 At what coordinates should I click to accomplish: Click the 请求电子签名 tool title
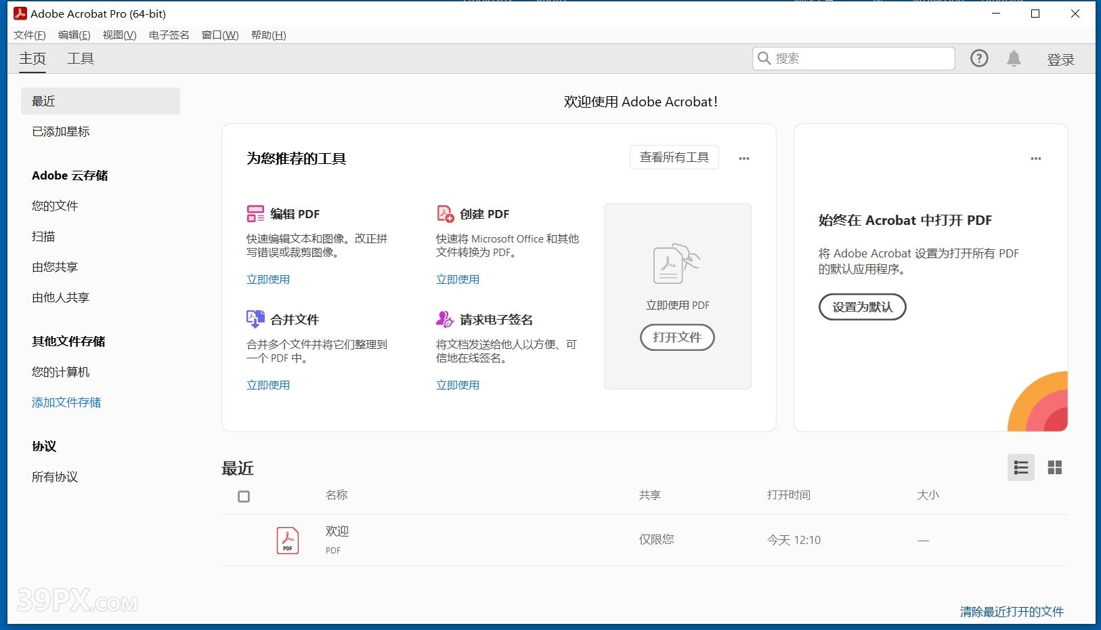(x=496, y=320)
